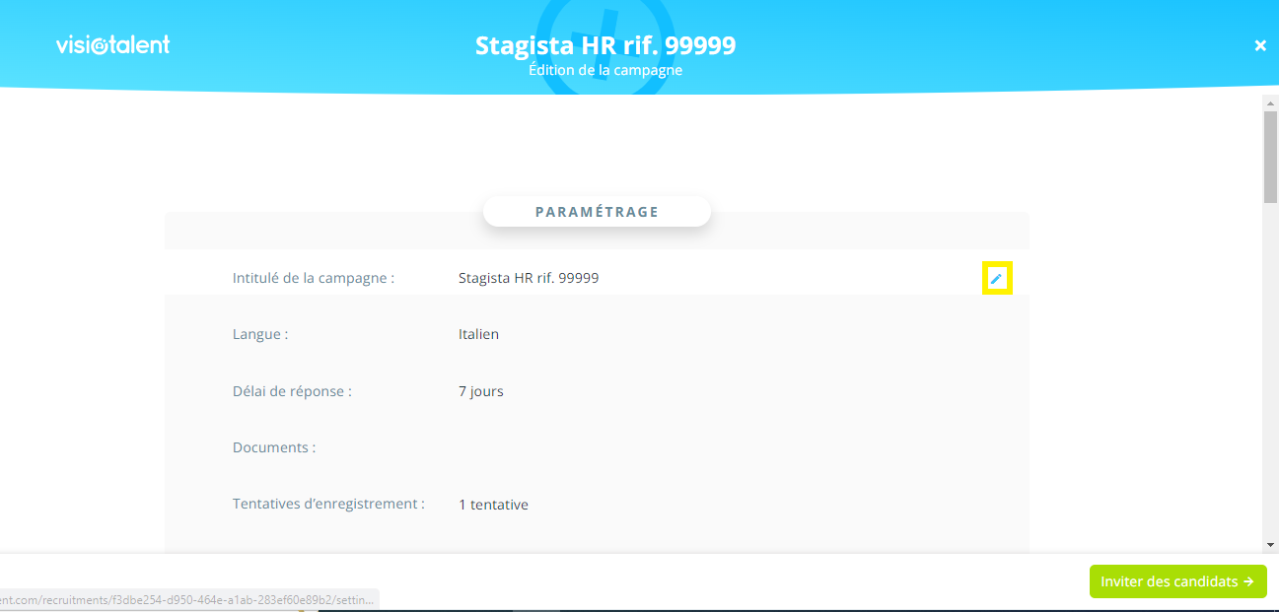Select the 7 jours response delay value
Viewport: 1279px width, 612px height.
[480, 391]
